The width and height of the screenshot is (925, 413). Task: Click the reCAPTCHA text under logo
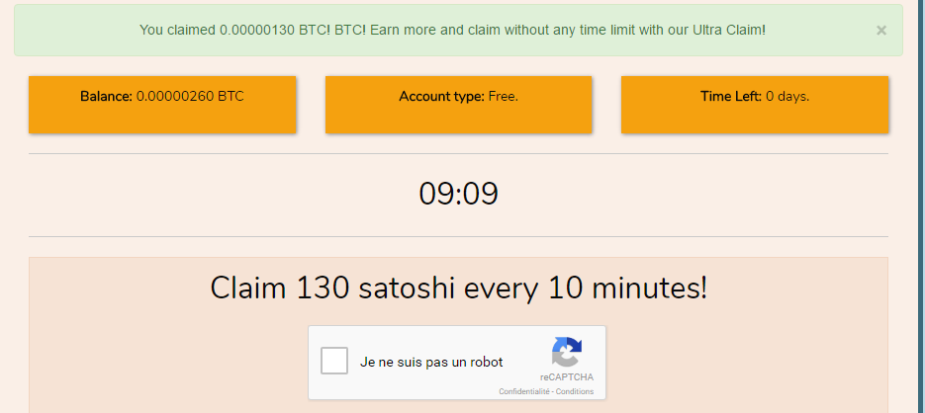(566, 377)
